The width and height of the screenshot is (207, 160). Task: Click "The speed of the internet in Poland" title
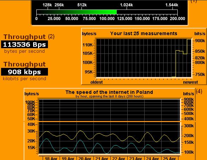(109, 92)
